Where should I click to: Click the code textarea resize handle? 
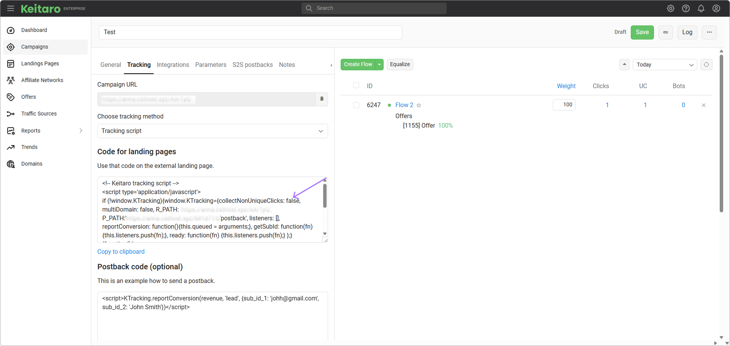(x=325, y=240)
